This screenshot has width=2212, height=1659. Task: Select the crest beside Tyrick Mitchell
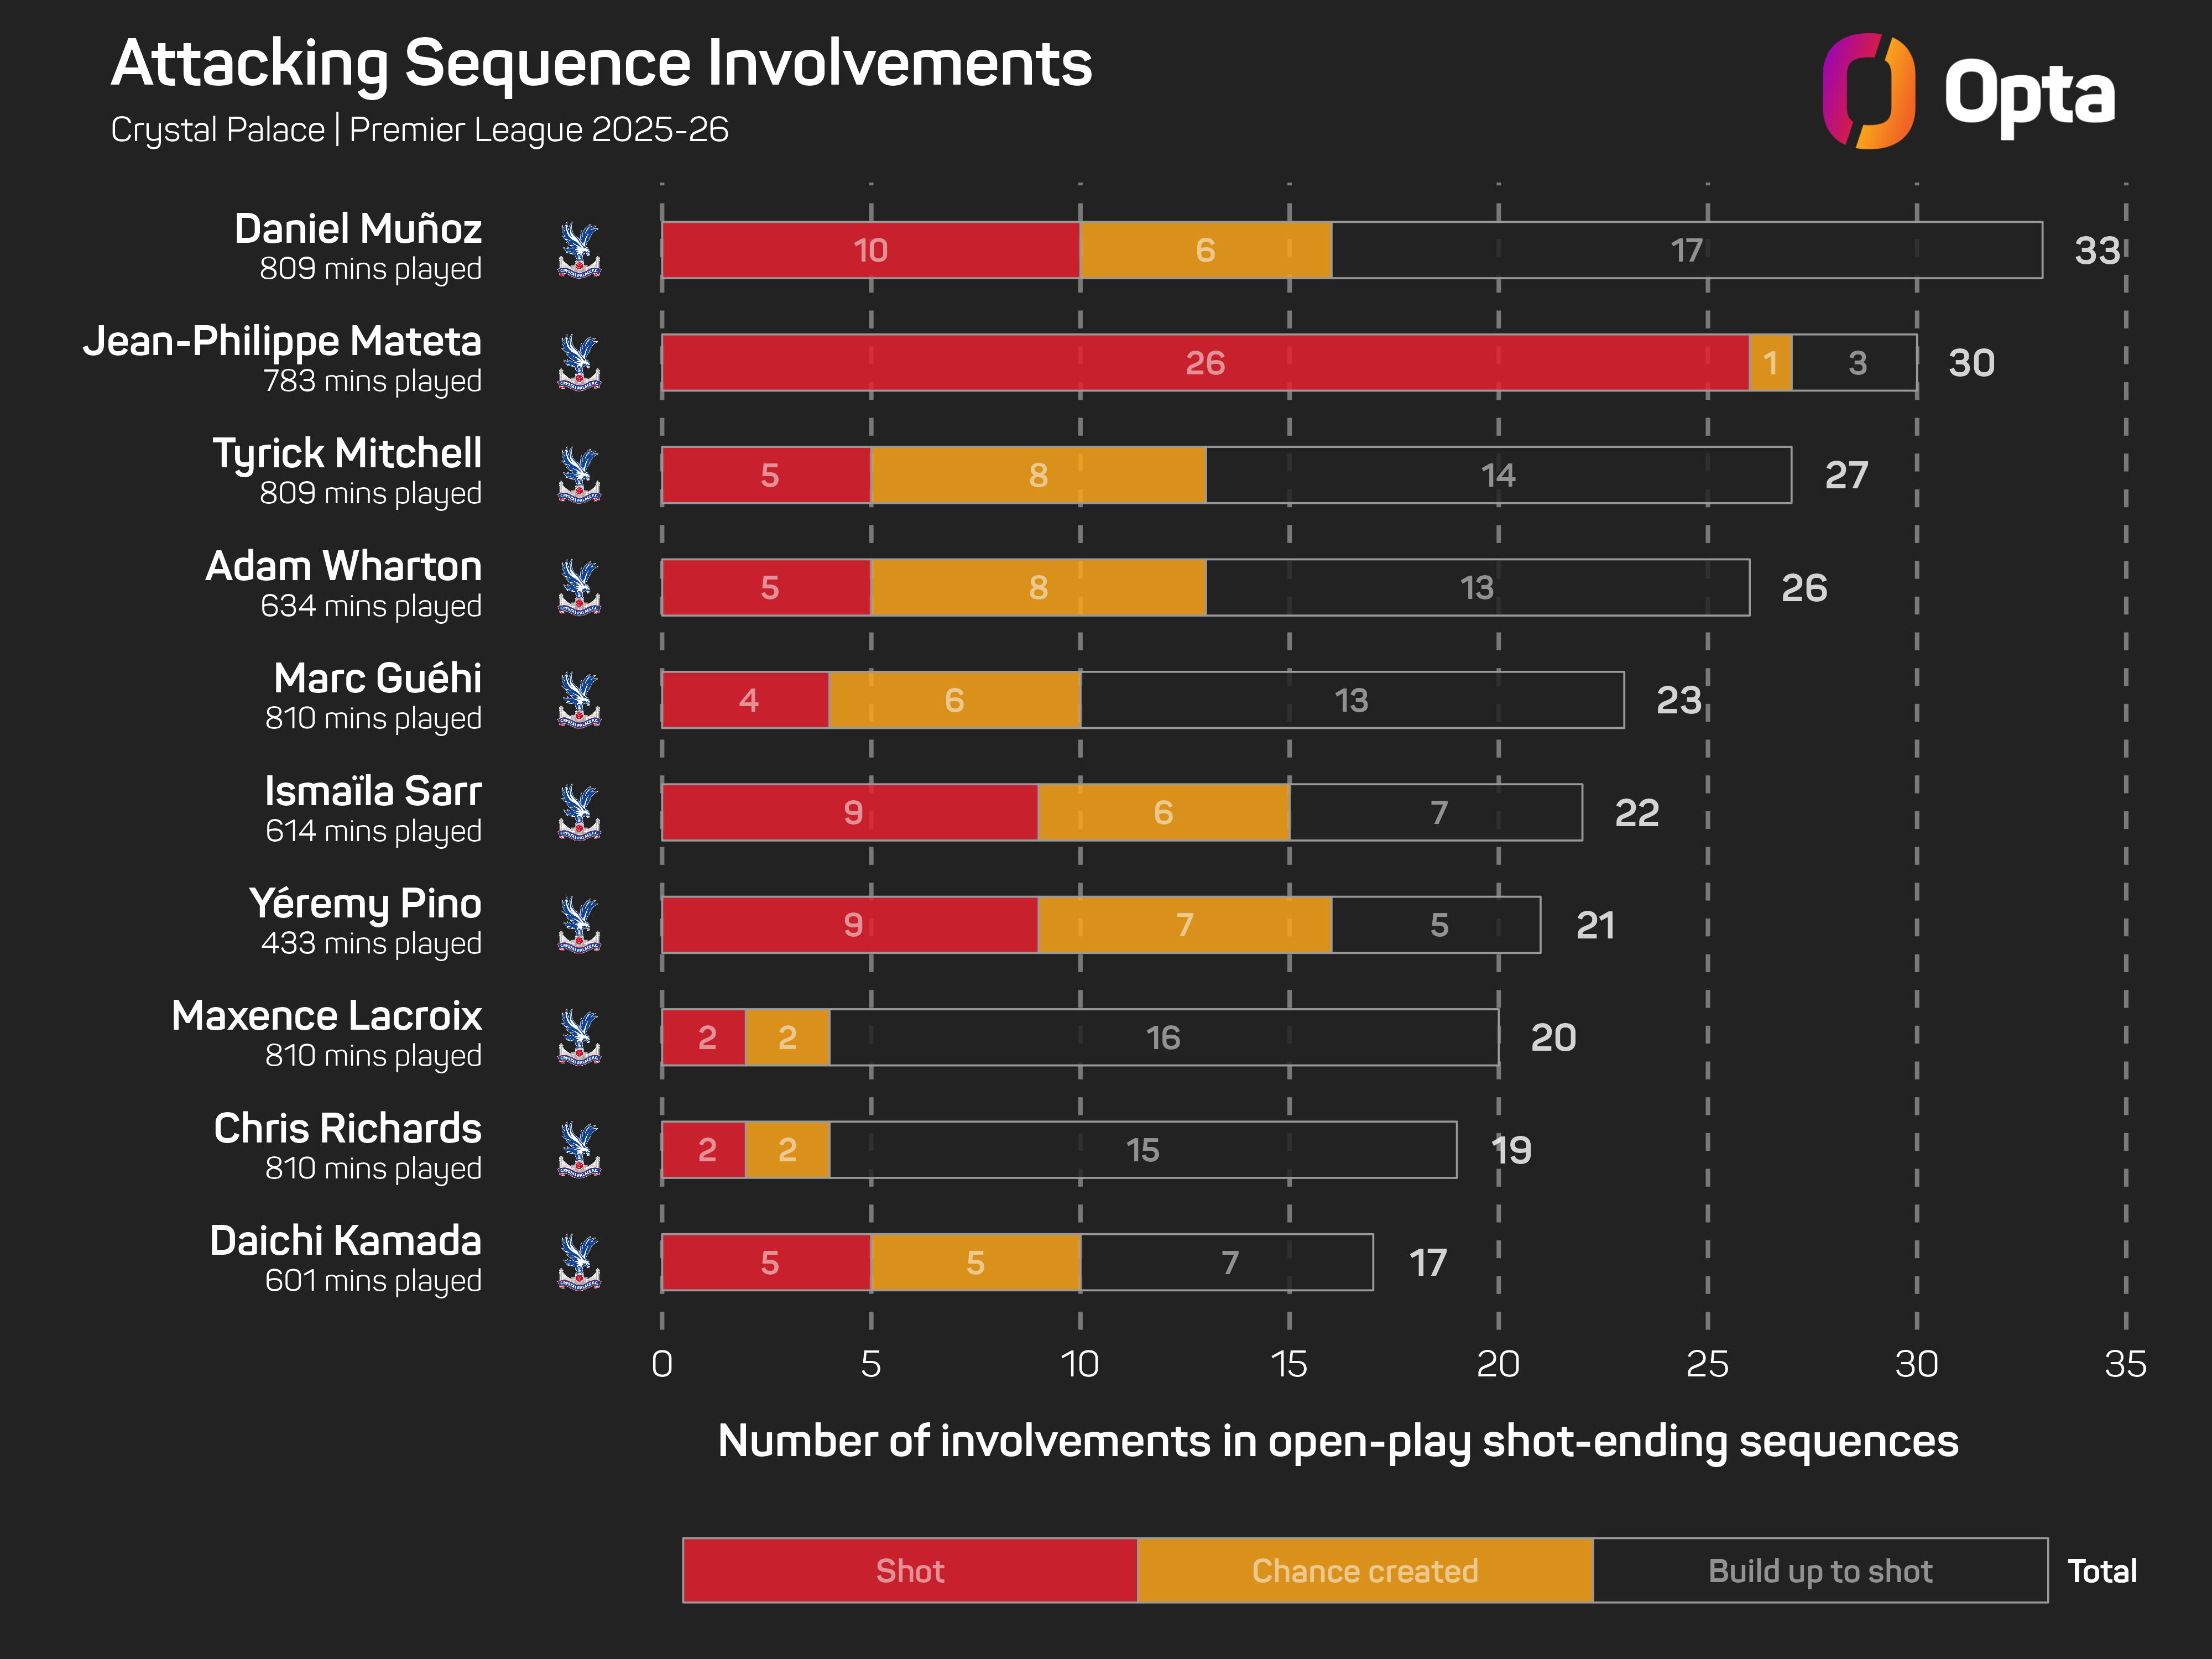coord(579,475)
